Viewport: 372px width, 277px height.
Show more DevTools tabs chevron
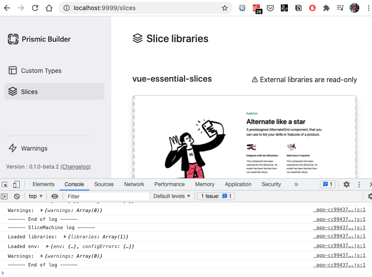tap(296, 184)
